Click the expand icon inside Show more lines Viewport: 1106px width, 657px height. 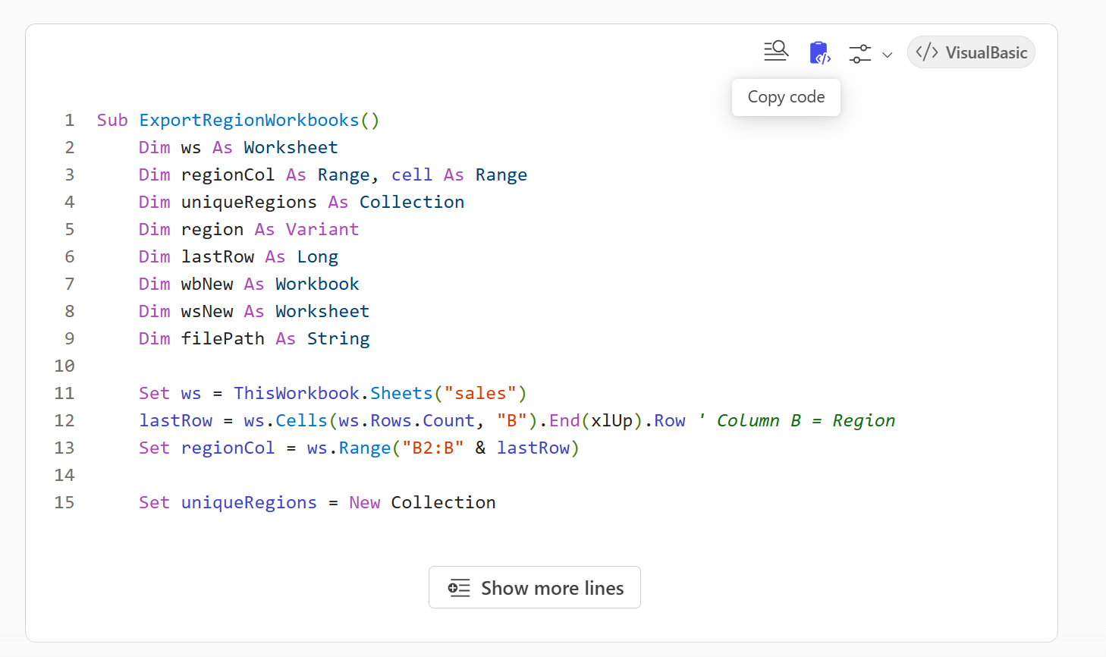coord(459,588)
